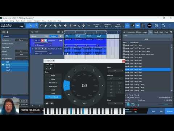Open the File menu
174x131 pixels.
click(2, 21)
